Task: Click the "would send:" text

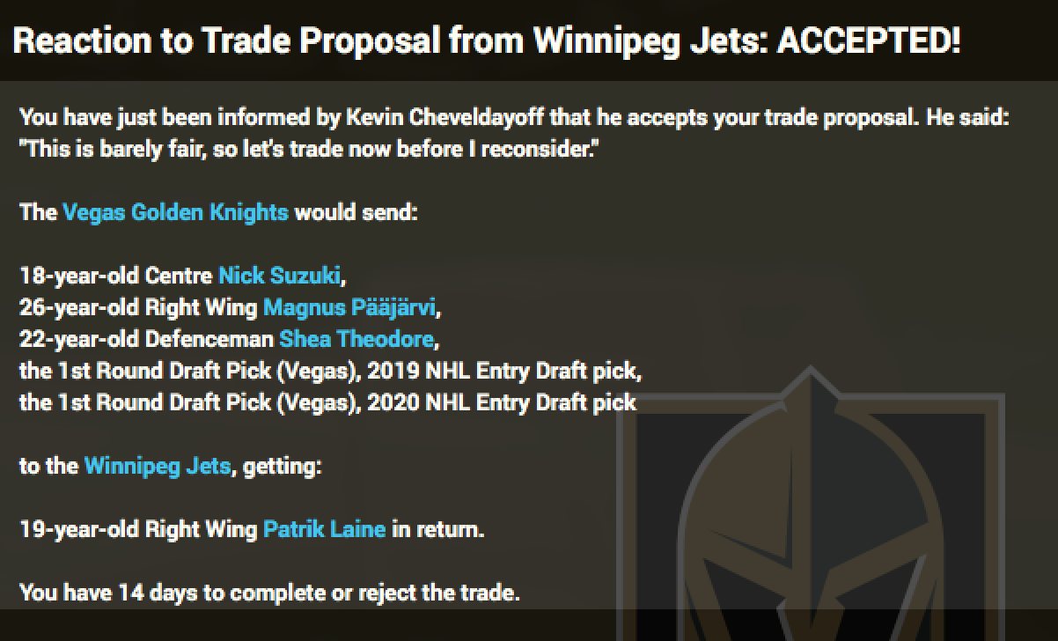Action: click(356, 212)
